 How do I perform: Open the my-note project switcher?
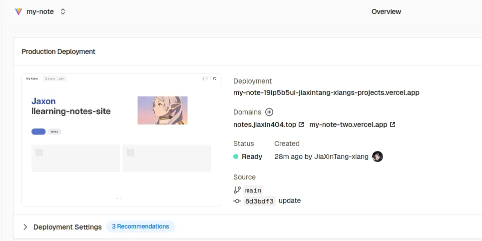[x=63, y=11]
